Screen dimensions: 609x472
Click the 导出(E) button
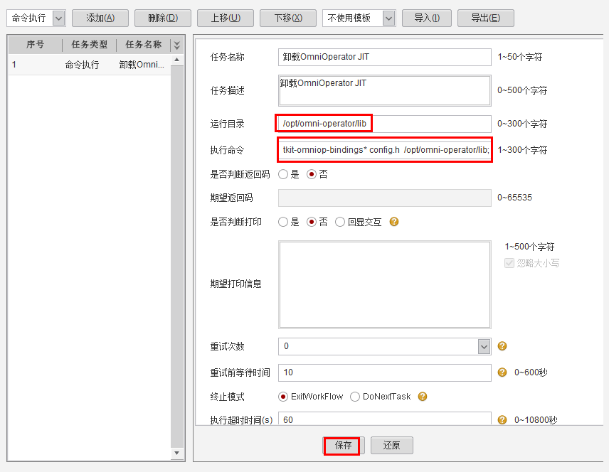(x=486, y=18)
